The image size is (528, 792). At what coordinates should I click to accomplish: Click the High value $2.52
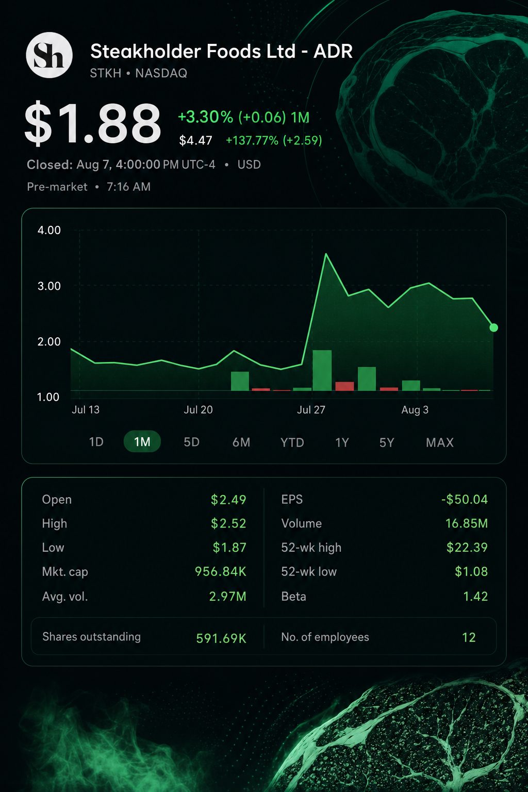[x=228, y=523]
